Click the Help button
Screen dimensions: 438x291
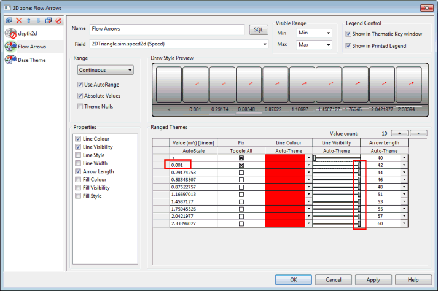413,280
